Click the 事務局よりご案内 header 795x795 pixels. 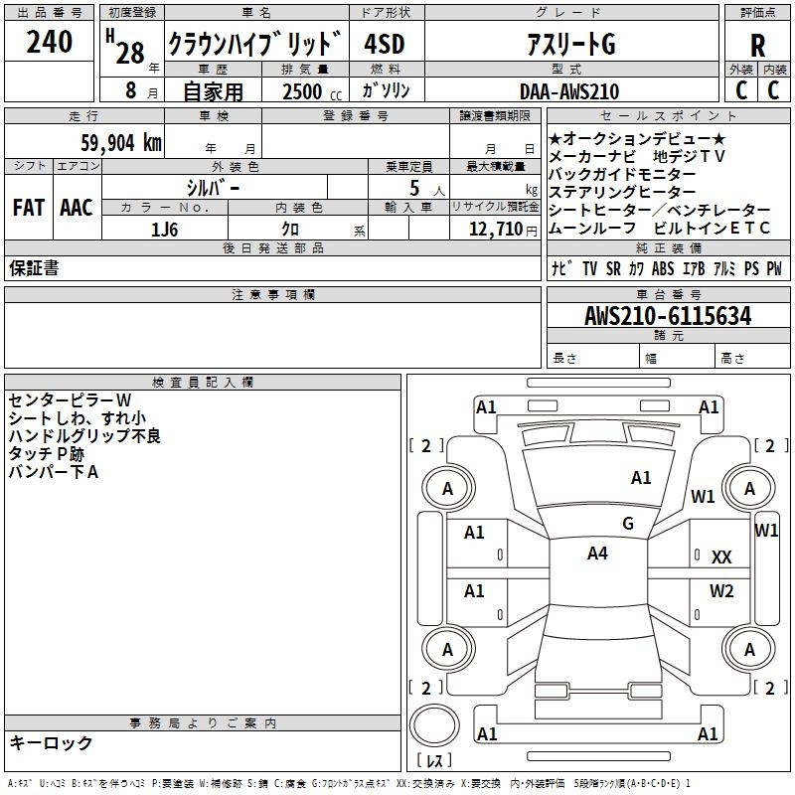pos(203,723)
